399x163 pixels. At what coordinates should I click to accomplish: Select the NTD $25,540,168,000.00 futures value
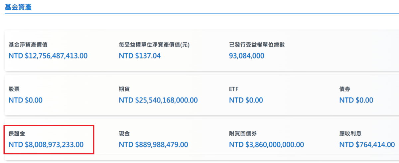tap(158, 100)
